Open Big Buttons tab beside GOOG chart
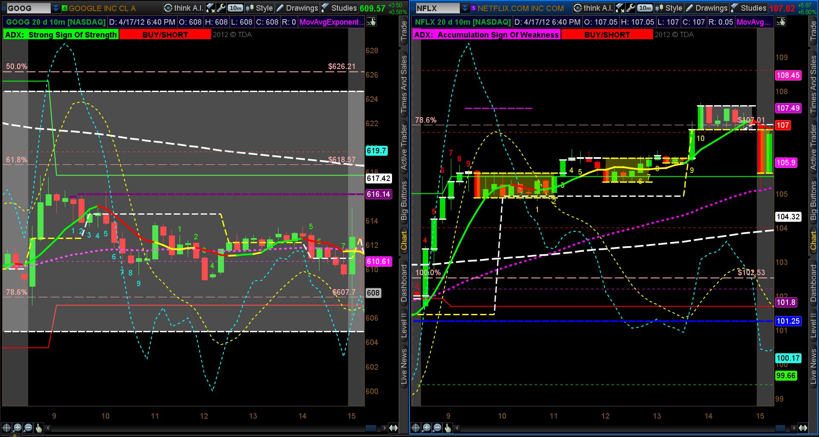The image size is (819, 437). click(404, 200)
